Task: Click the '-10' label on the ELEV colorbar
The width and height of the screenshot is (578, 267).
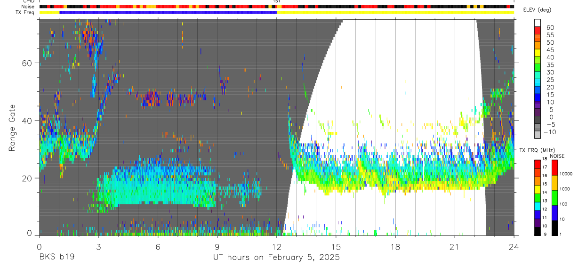Action: 549,132
